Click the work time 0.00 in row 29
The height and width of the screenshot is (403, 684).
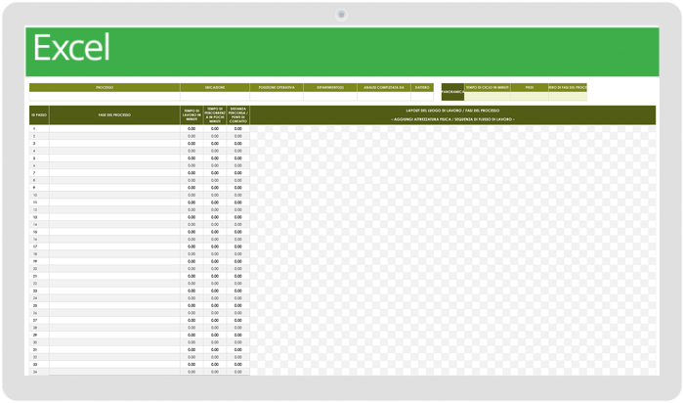192,335
